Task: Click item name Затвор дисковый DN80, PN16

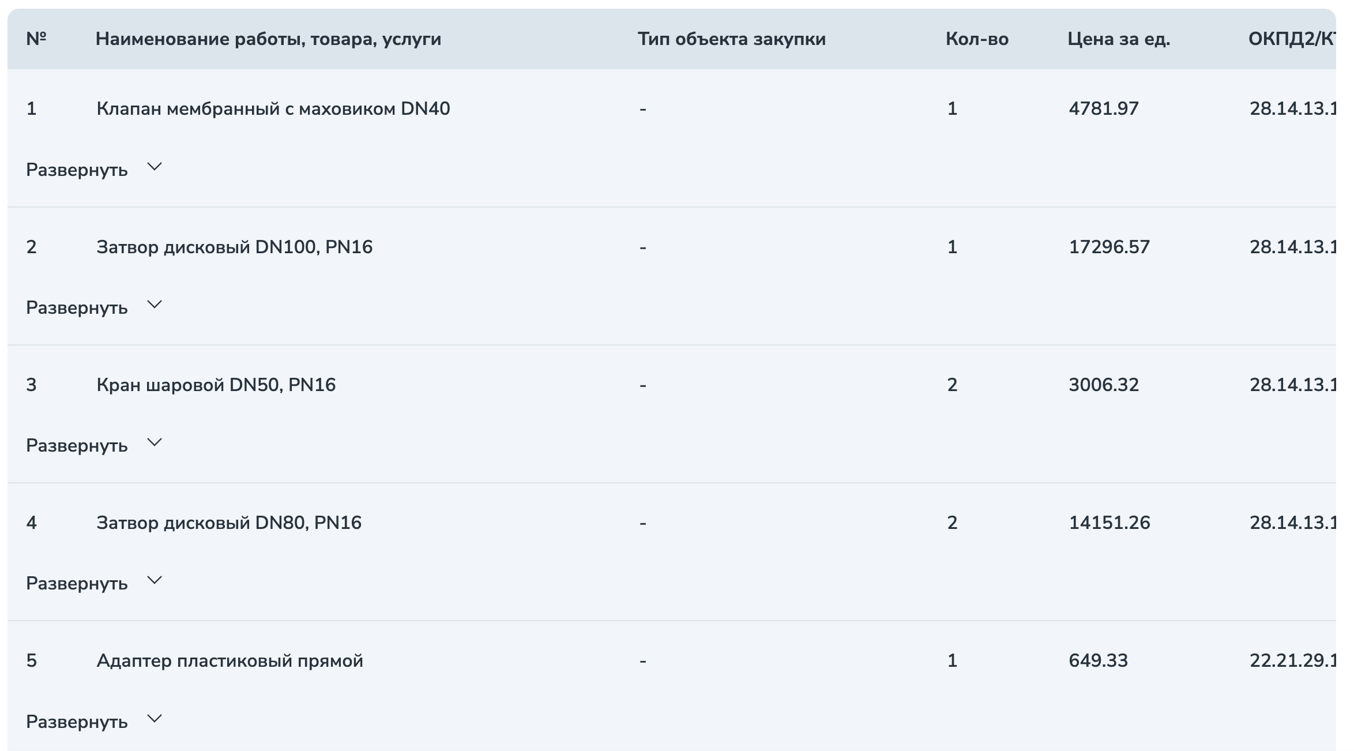Action: tap(229, 523)
